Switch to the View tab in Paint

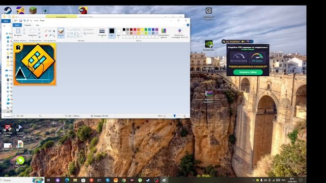coord(37,25)
